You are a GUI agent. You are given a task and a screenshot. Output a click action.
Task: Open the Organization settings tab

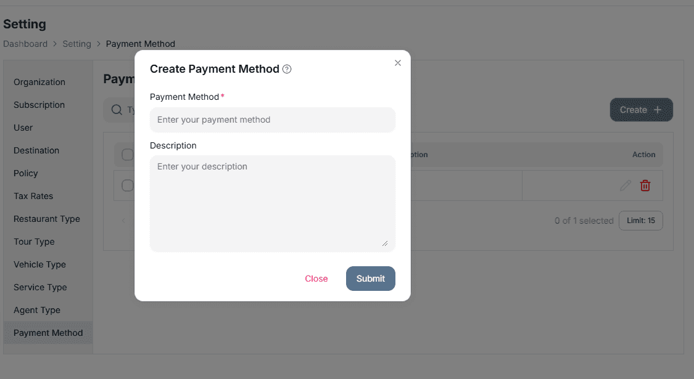(x=39, y=82)
